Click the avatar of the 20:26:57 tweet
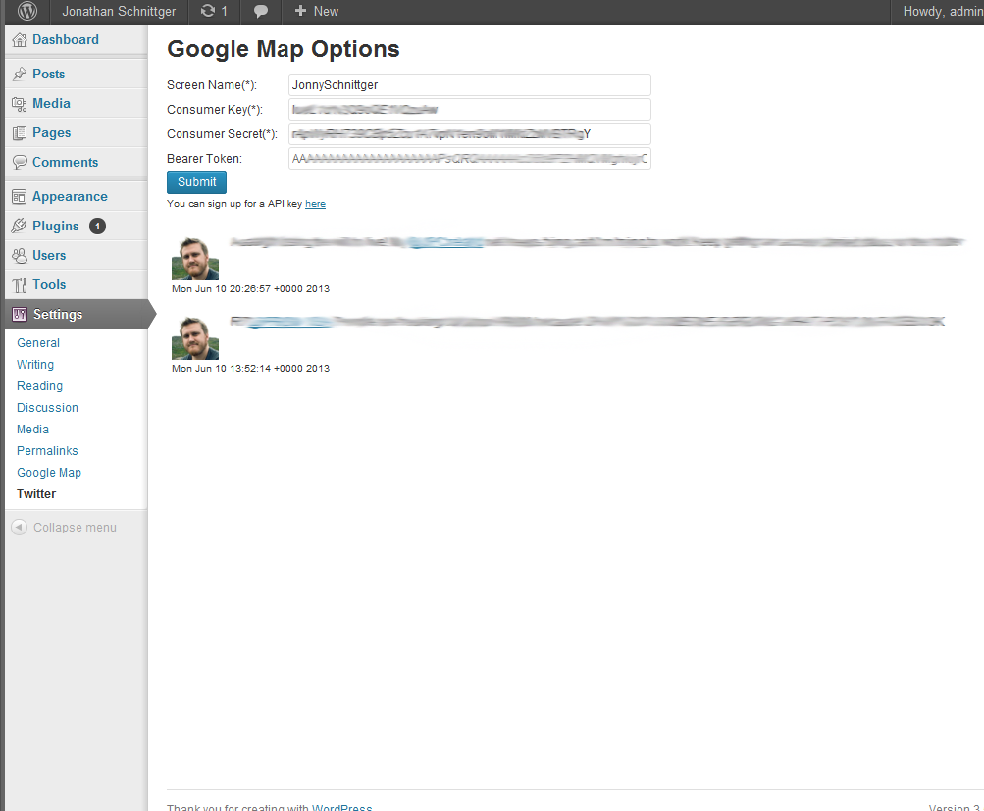 tap(195, 259)
